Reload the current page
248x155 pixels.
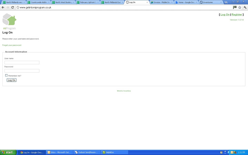[x=13, y=7]
